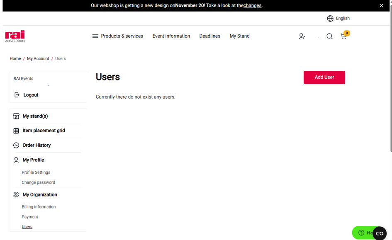The width and height of the screenshot is (392, 240).
Task: Click the Add User button
Action: tap(324, 78)
